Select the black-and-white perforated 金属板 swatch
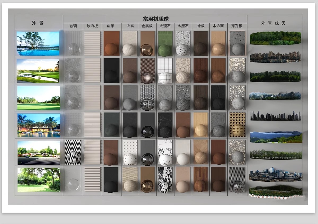318x224 pixels. coord(147,98)
